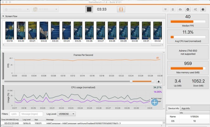This screenshot has height=127, width=210.
Task: Click the cloud upload icon
Action: coord(180,9)
